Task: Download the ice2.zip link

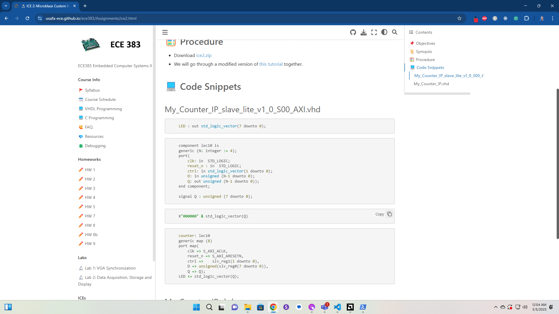Action: click(x=204, y=56)
